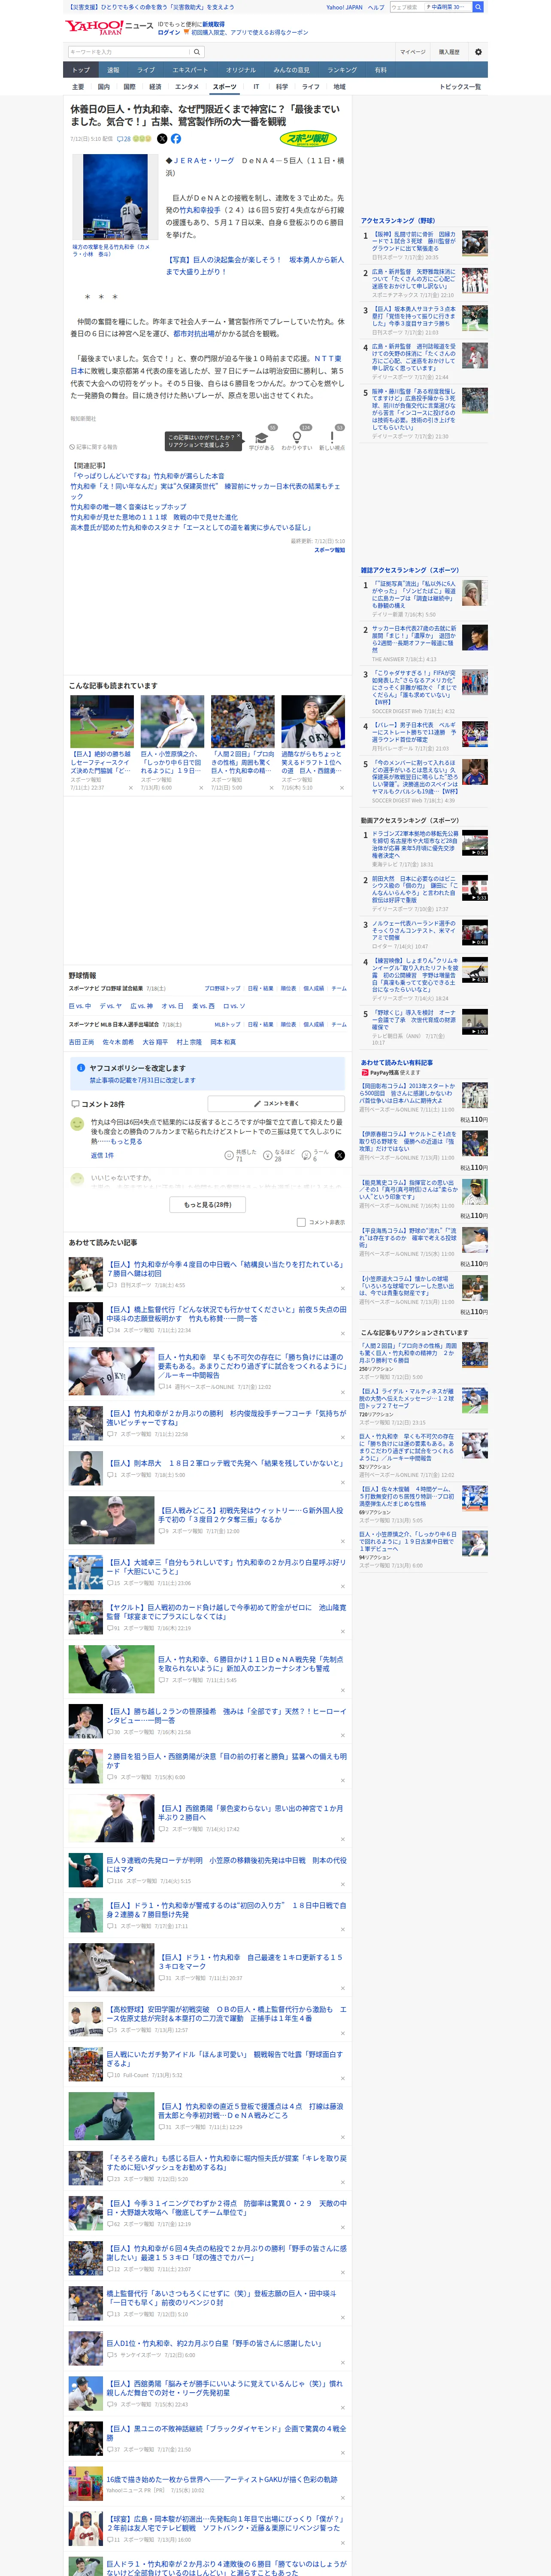Open the comment policy revision notice
The width and height of the screenshot is (551, 2576).
[x=208, y=1074]
